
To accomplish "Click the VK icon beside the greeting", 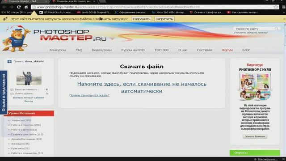I will coord(9,62).
